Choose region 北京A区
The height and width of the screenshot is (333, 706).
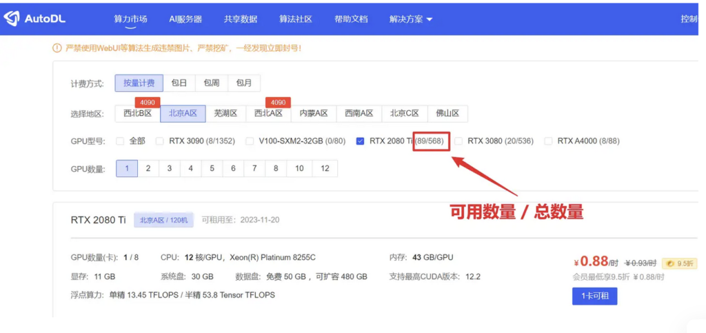(183, 113)
